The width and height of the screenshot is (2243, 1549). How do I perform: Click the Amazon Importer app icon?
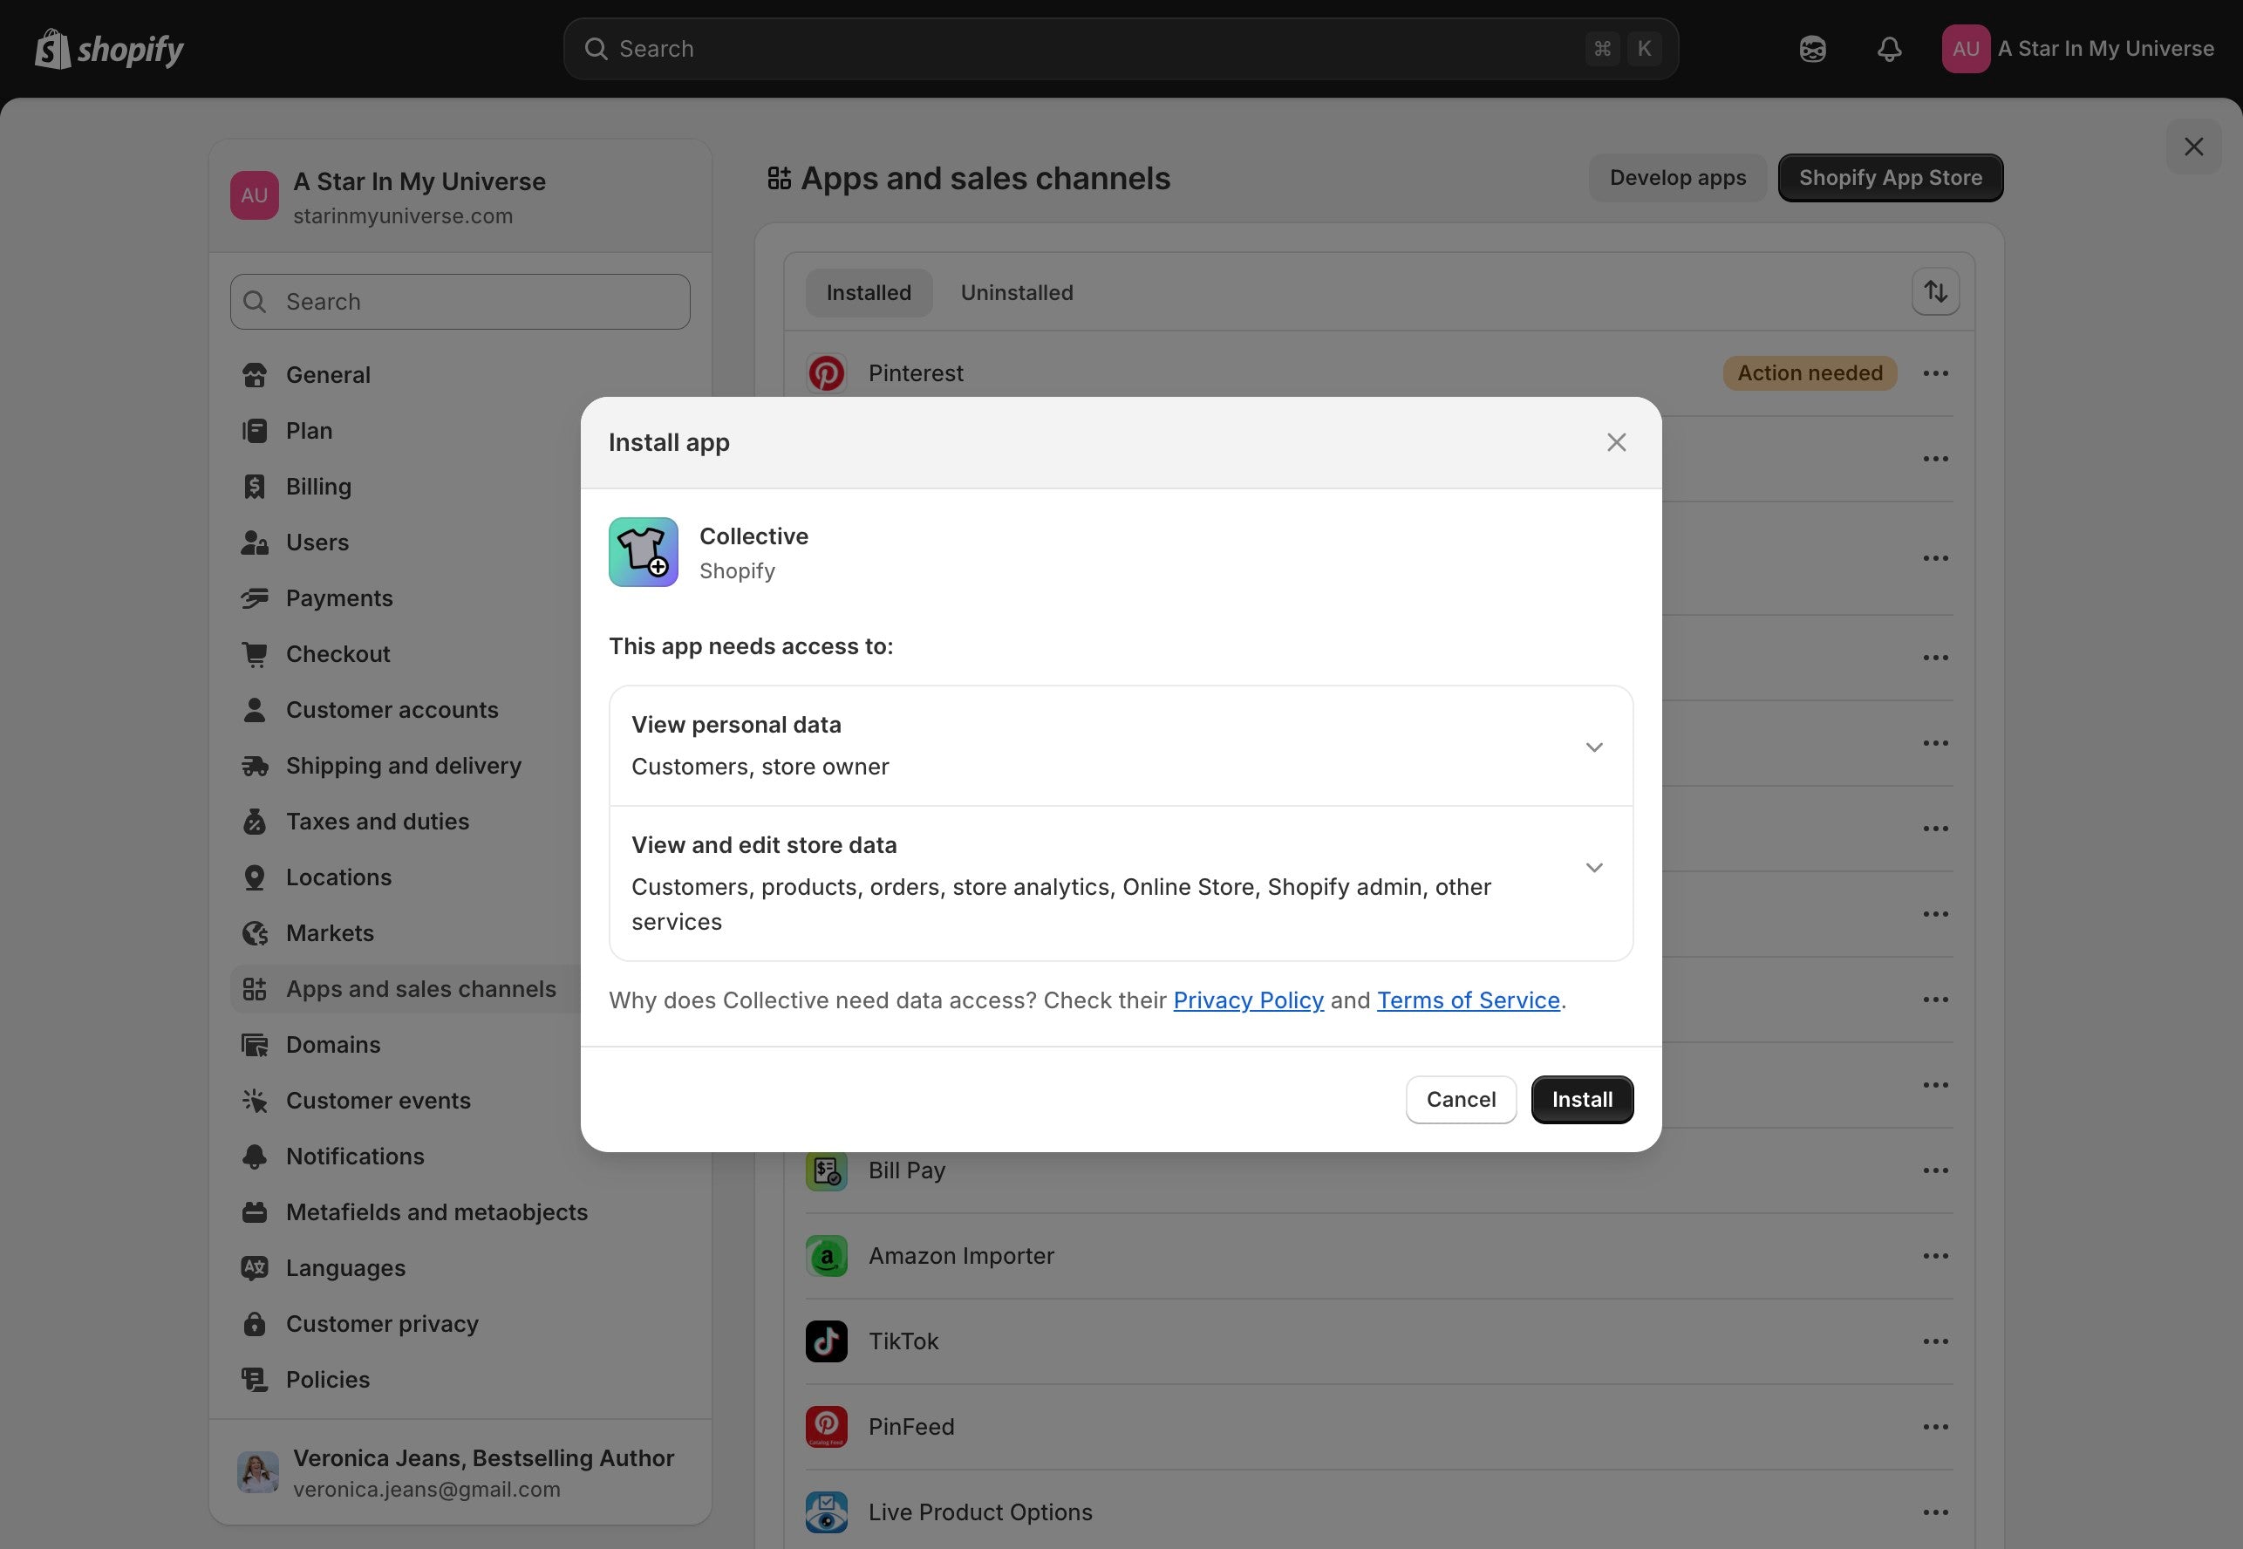tap(826, 1256)
